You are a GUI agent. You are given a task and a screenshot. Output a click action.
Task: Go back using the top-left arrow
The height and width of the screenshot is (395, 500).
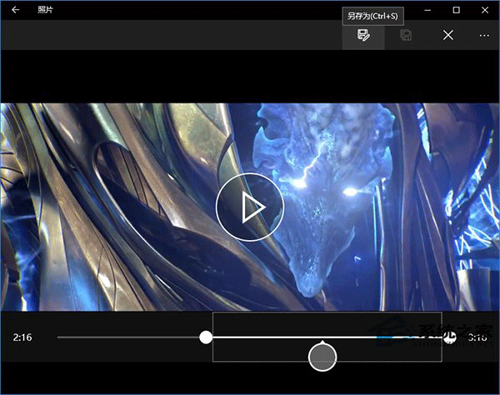tap(15, 10)
